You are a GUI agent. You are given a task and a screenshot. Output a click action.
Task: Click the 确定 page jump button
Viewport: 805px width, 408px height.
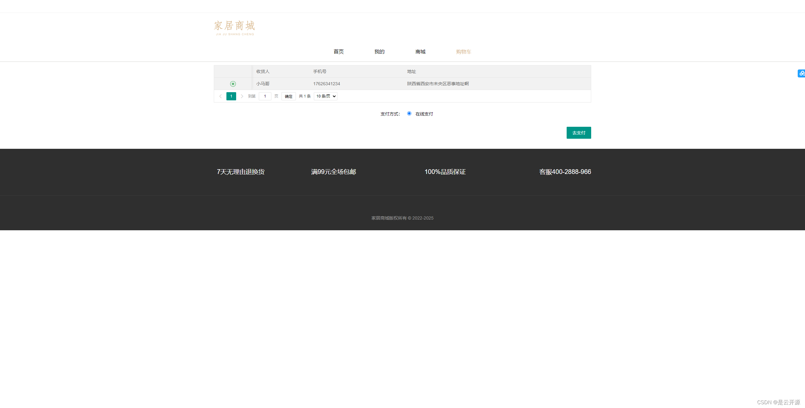[x=288, y=96]
